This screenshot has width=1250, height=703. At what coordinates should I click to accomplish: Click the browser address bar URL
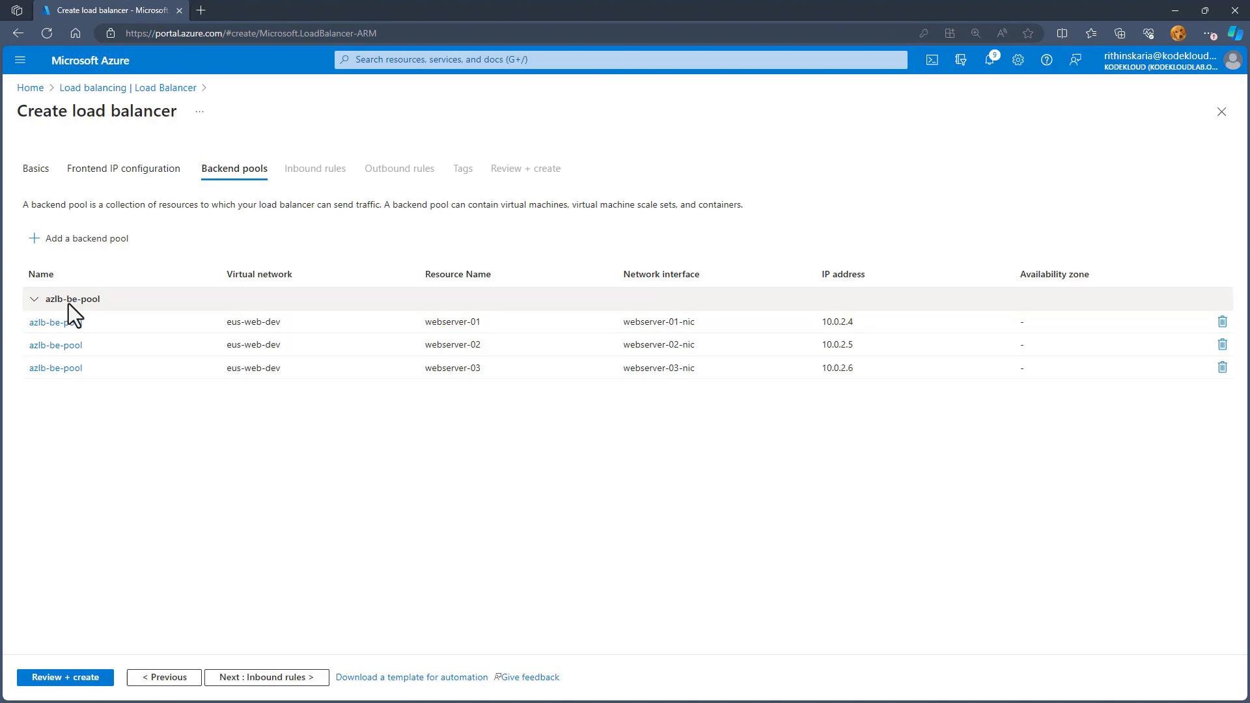coord(251,33)
